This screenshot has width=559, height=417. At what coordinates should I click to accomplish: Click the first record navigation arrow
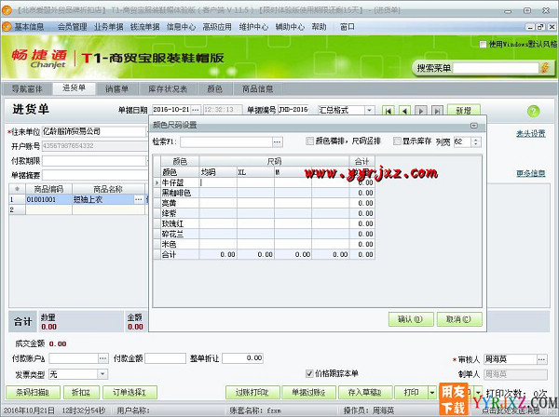tap(389, 111)
